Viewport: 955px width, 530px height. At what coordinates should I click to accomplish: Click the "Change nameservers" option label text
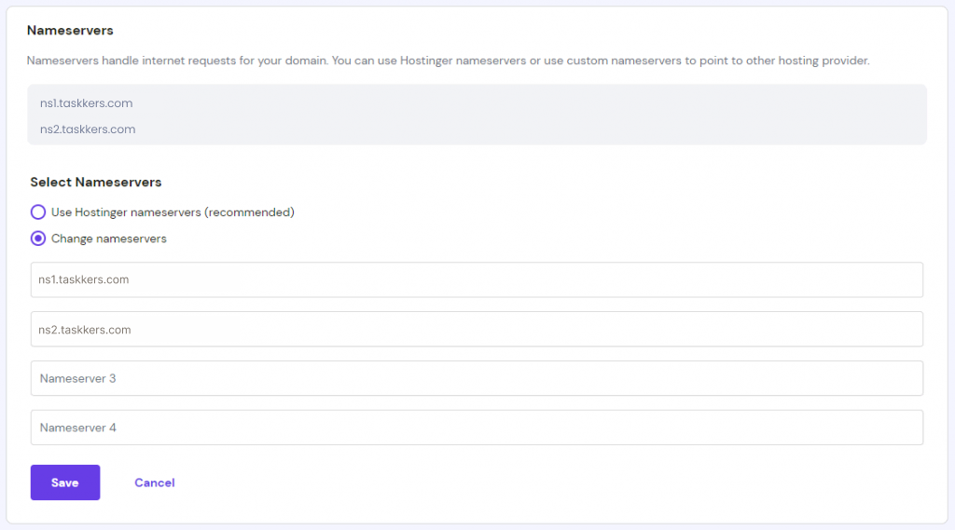(109, 238)
